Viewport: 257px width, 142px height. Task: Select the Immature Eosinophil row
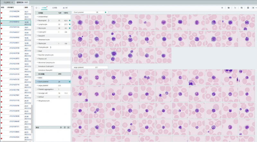tap(53, 66)
